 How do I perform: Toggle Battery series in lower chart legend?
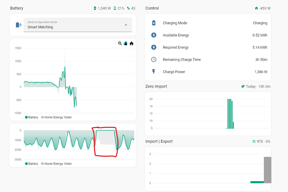click(x=31, y=164)
